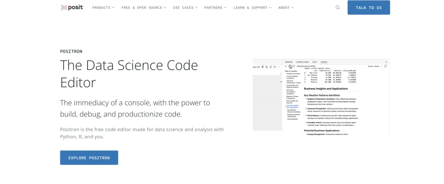The image size is (444, 184).
Task: Select the Viewer tab
Action: [324, 62]
